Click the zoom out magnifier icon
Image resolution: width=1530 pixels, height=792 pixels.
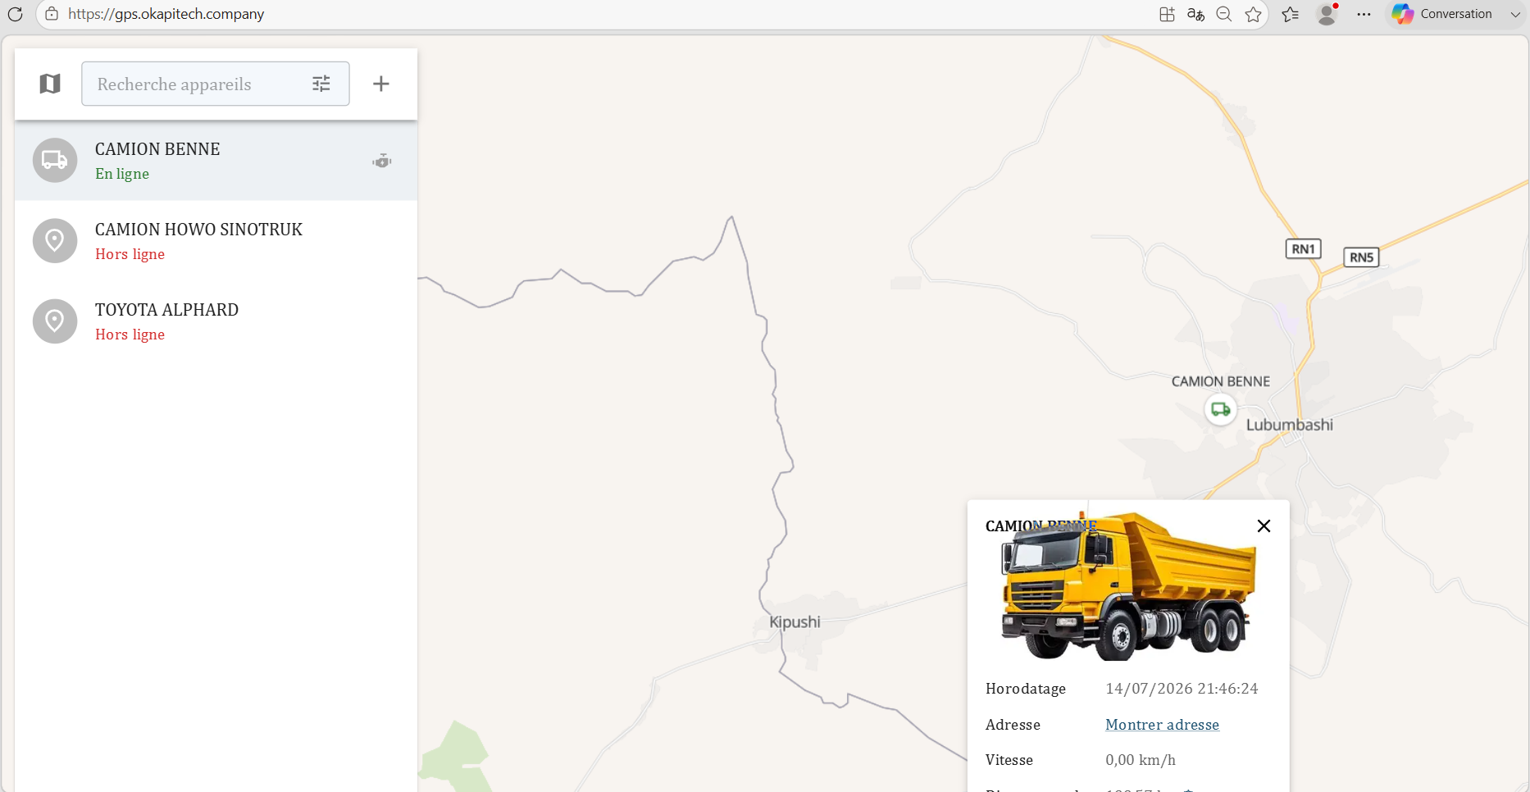(x=1224, y=14)
